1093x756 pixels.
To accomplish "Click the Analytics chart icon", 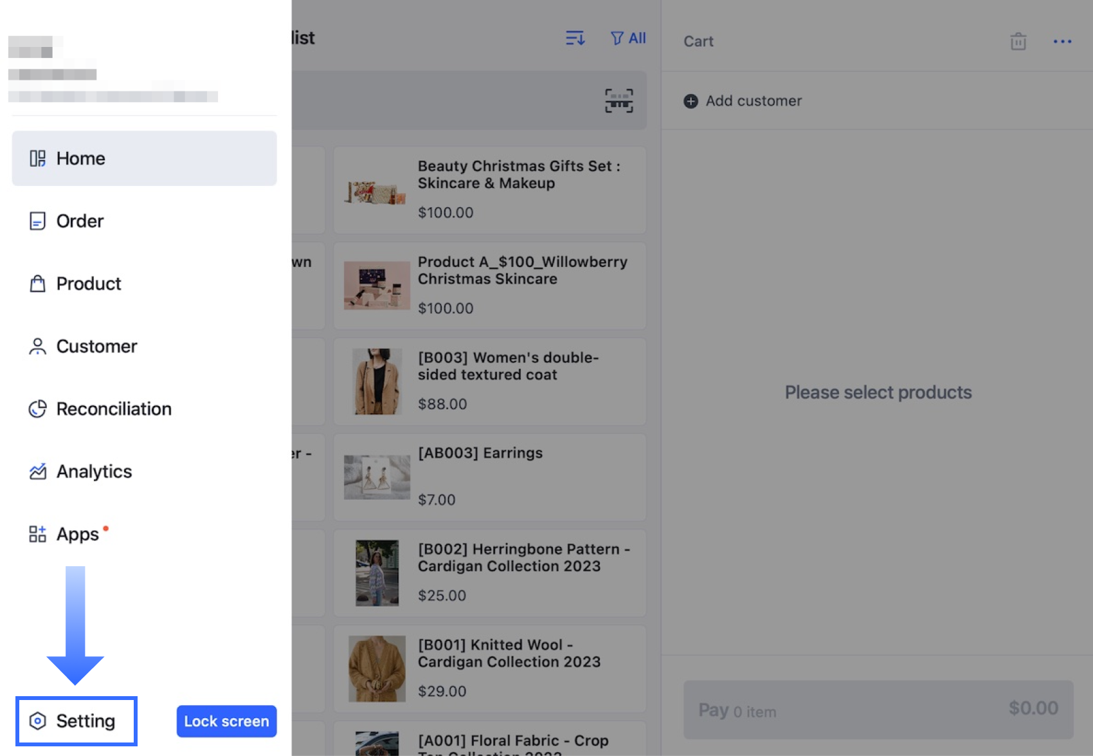I will (x=37, y=472).
